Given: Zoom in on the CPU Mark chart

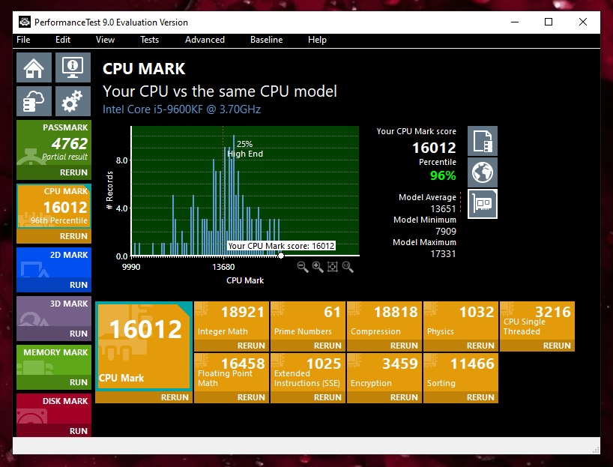Looking at the screenshot, I should pos(318,267).
